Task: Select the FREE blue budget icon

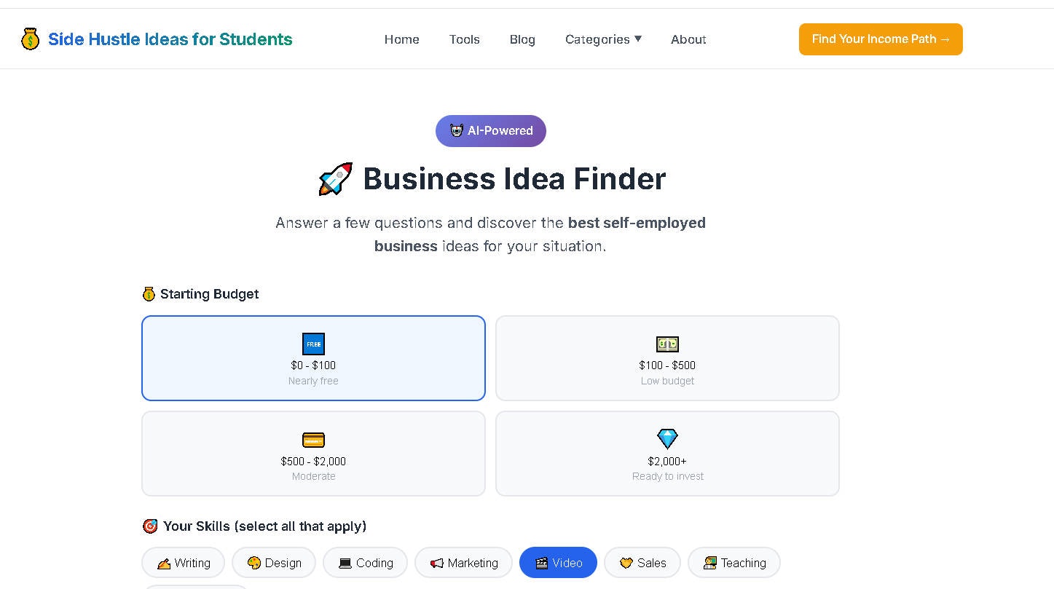Action: (x=313, y=344)
